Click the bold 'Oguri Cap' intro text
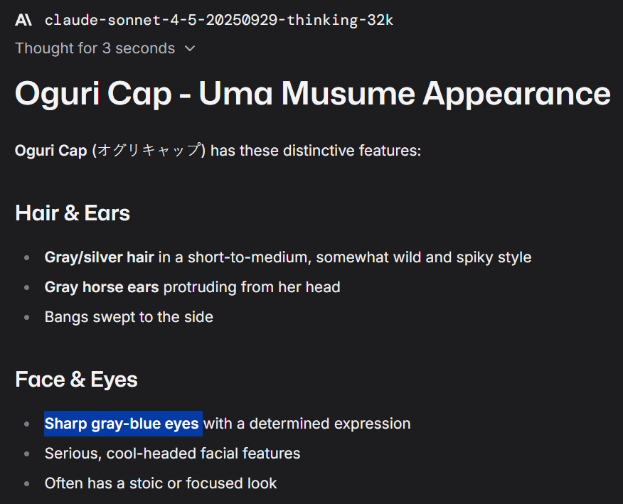 [x=51, y=151]
